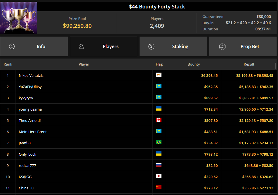Click Brazil flag in jamf88 row
278x195 pixels.
tap(159, 143)
